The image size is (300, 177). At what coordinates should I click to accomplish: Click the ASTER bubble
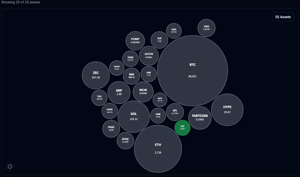pos(149,56)
